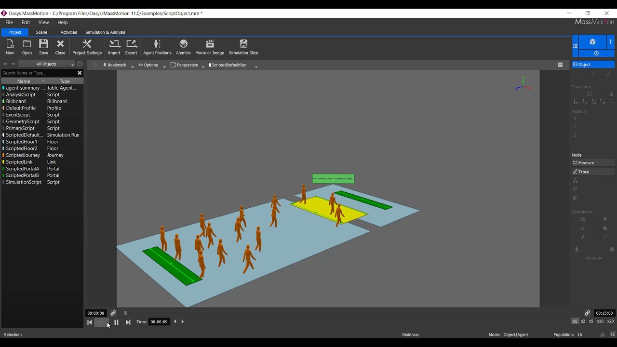
Task: Select ScriptedJourney in the object list
Action: coord(42,155)
